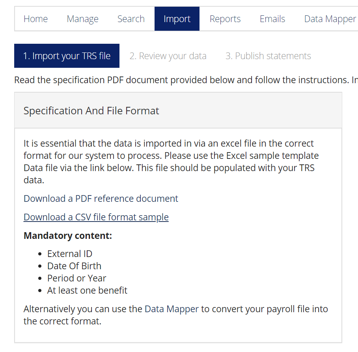The image size is (358, 352).
Task: Navigate to the Home tab
Action: [x=35, y=19]
